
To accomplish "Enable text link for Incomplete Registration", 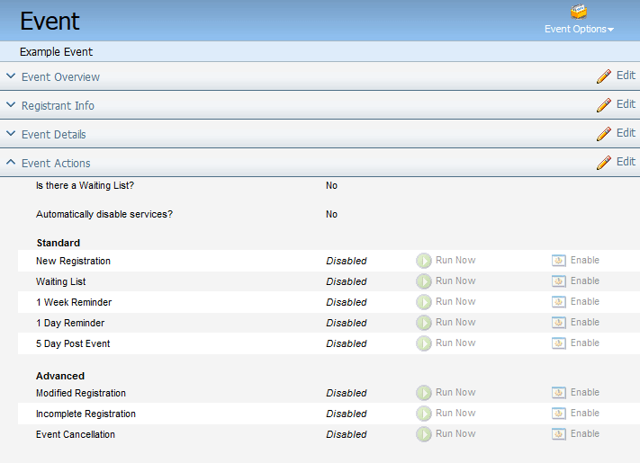I will (x=585, y=414).
